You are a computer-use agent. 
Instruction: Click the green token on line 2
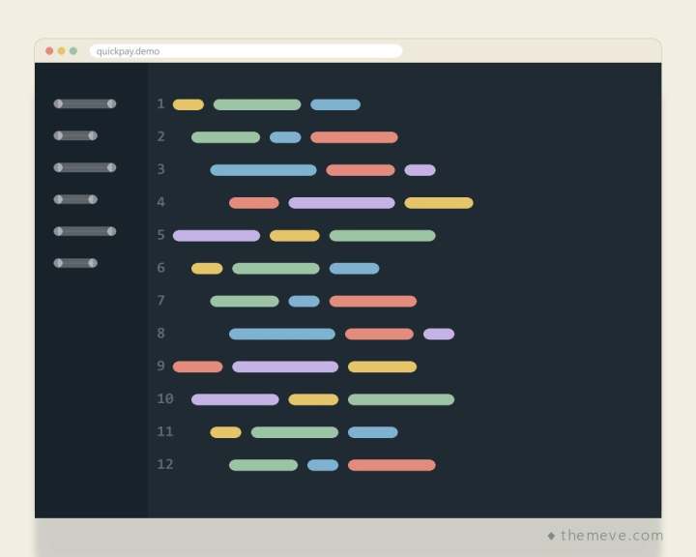[225, 137]
